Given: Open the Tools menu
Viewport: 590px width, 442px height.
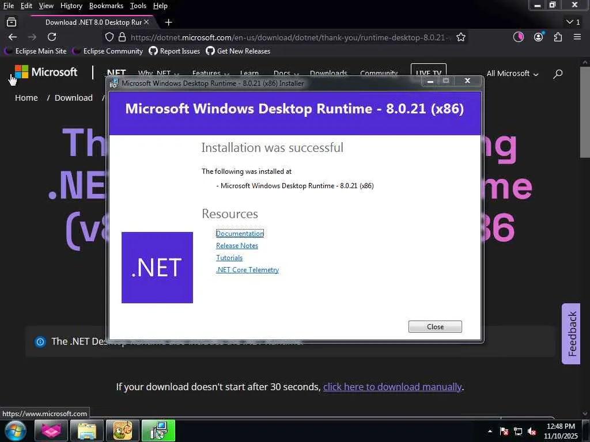Looking at the screenshot, I should [x=138, y=6].
